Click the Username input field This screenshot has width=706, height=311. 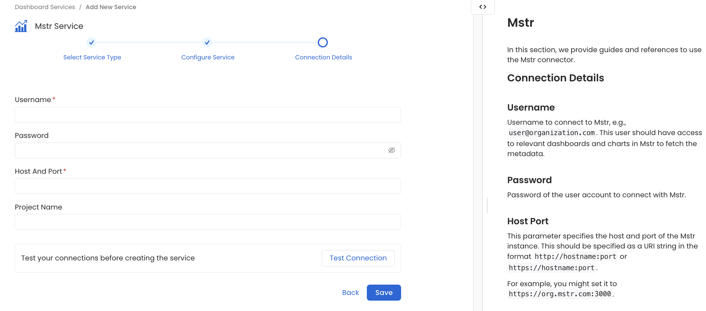tap(207, 115)
